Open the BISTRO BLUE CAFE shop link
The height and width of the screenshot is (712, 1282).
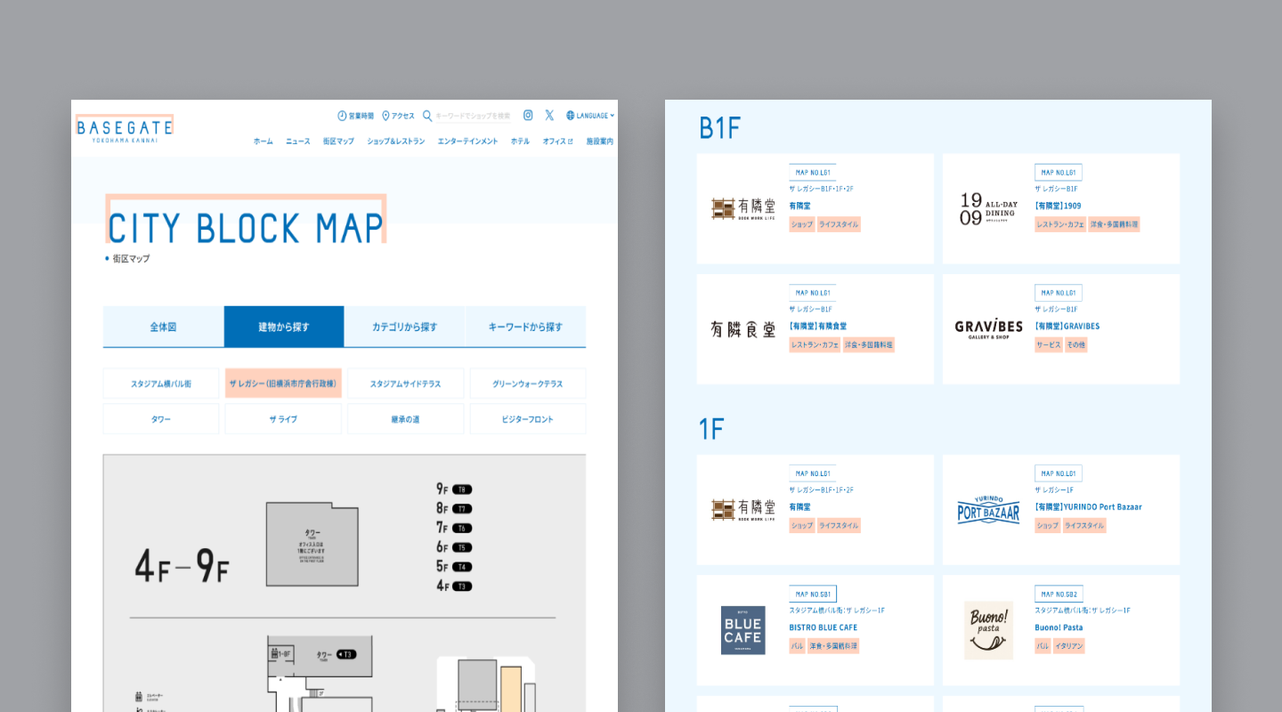pyautogui.click(x=824, y=627)
